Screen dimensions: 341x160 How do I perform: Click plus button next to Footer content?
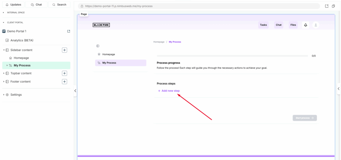(x=65, y=81)
